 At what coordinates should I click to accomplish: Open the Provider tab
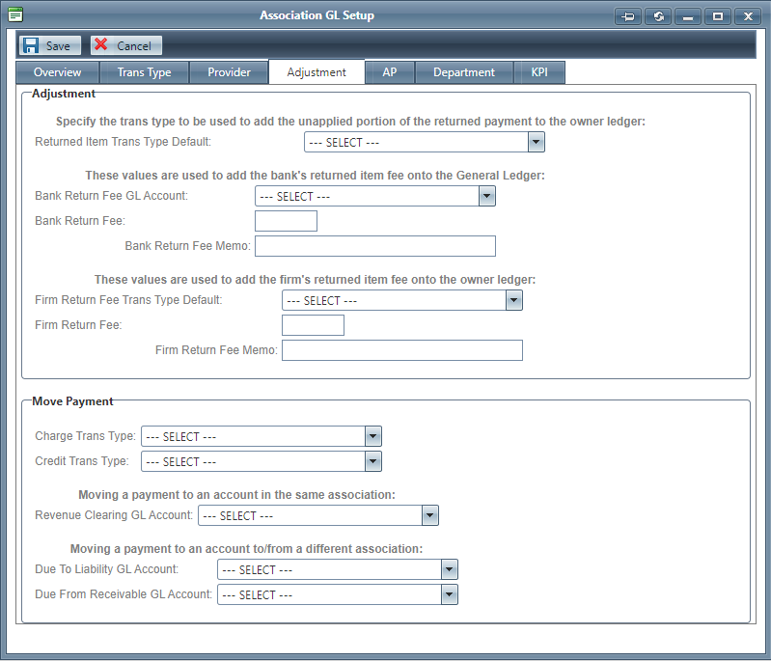click(x=229, y=72)
